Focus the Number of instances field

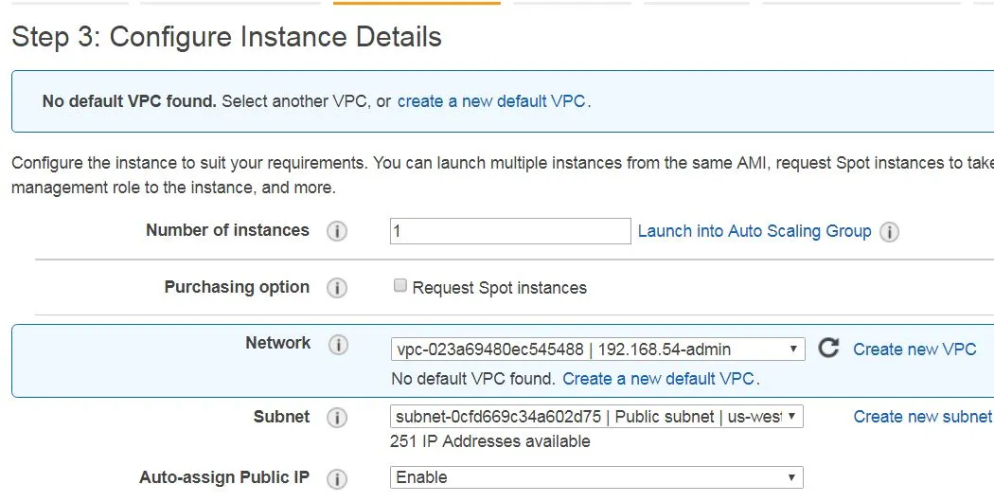[x=509, y=231]
